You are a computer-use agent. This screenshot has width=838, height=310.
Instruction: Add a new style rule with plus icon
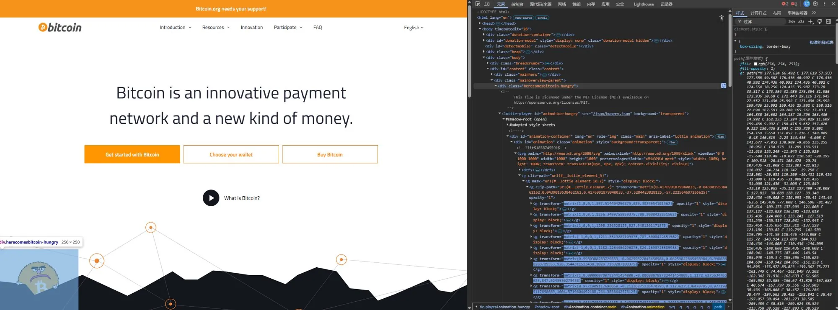pyautogui.click(x=811, y=21)
